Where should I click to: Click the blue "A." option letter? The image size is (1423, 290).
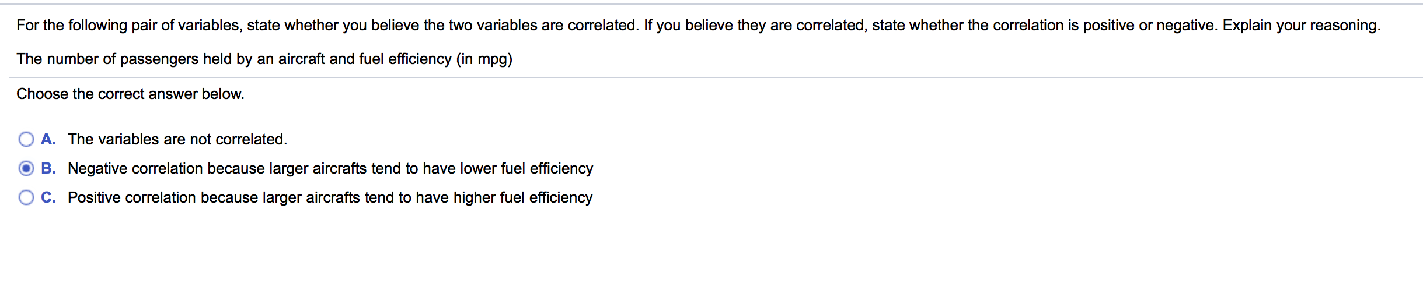coord(48,139)
